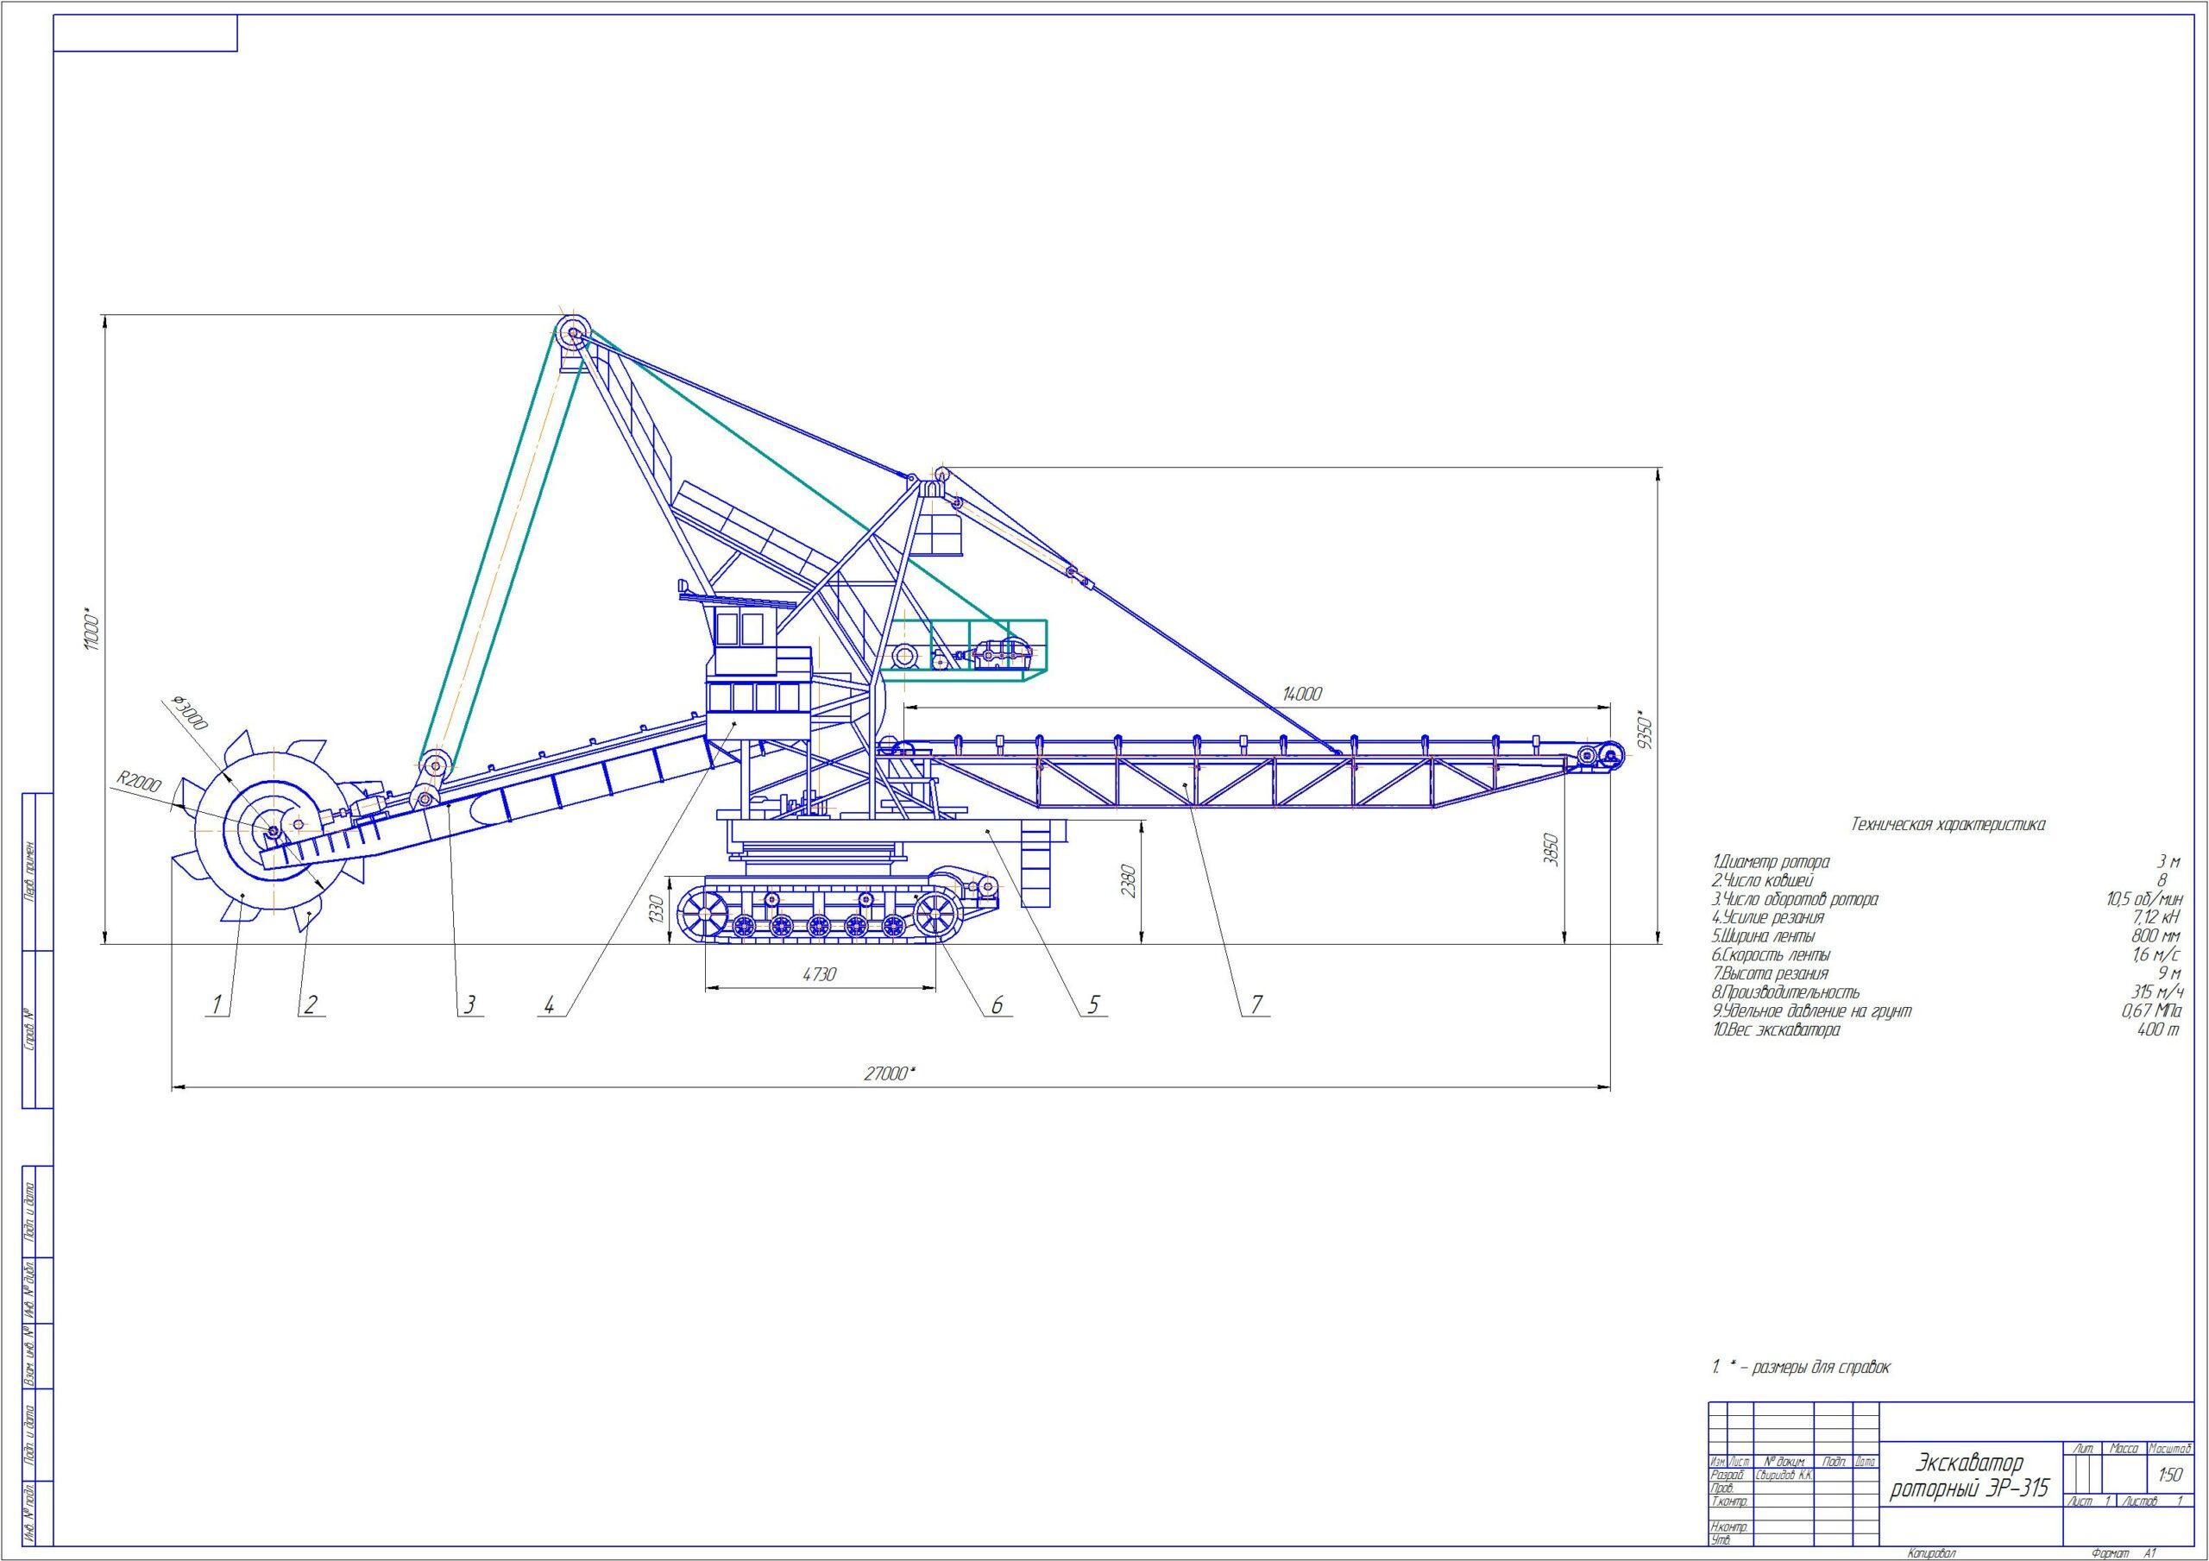2209x1561 pixels.
Task: Click the 27000 overall length dimension
Action: point(888,1074)
